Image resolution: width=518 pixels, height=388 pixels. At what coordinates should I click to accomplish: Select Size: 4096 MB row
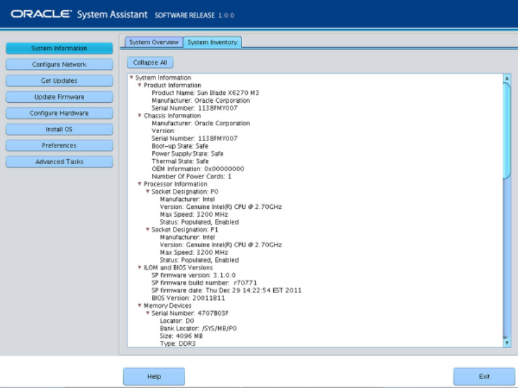[181, 336]
